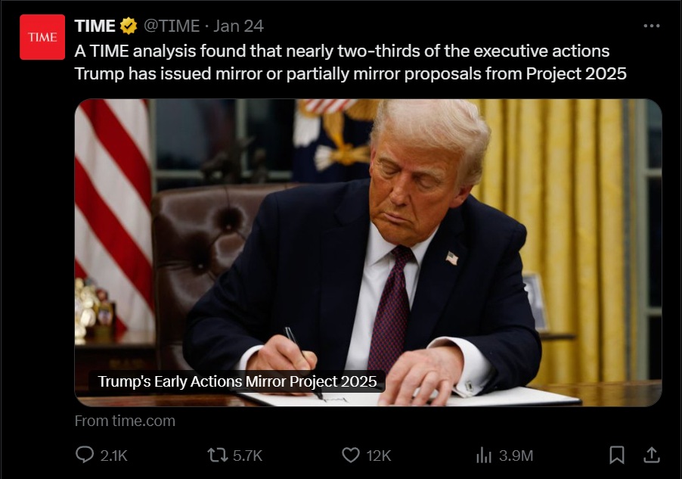
Task: Click the gold verified badge next to TIME
Action: click(x=129, y=26)
